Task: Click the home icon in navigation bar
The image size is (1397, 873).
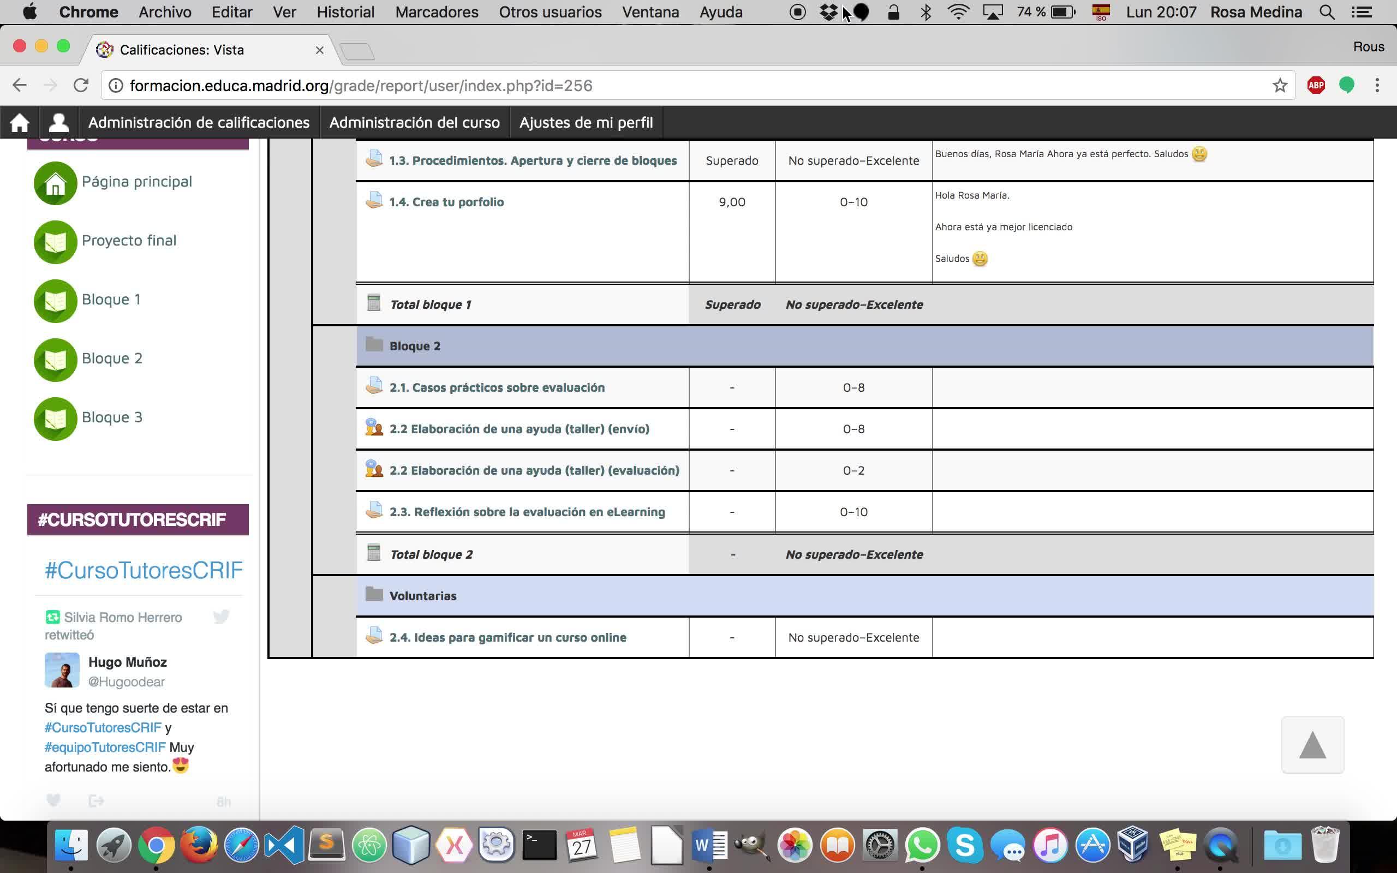Action: pyautogui.click(x=19, y=122)
